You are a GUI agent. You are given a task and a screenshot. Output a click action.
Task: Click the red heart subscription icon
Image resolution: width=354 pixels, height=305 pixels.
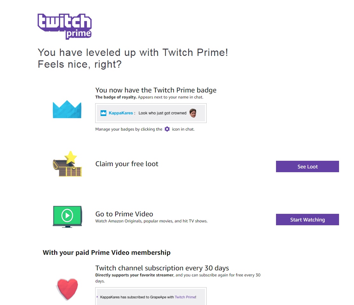(67, 289)
